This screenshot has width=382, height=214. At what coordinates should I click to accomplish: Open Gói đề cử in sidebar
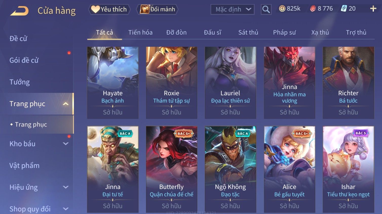pos(24,60)
